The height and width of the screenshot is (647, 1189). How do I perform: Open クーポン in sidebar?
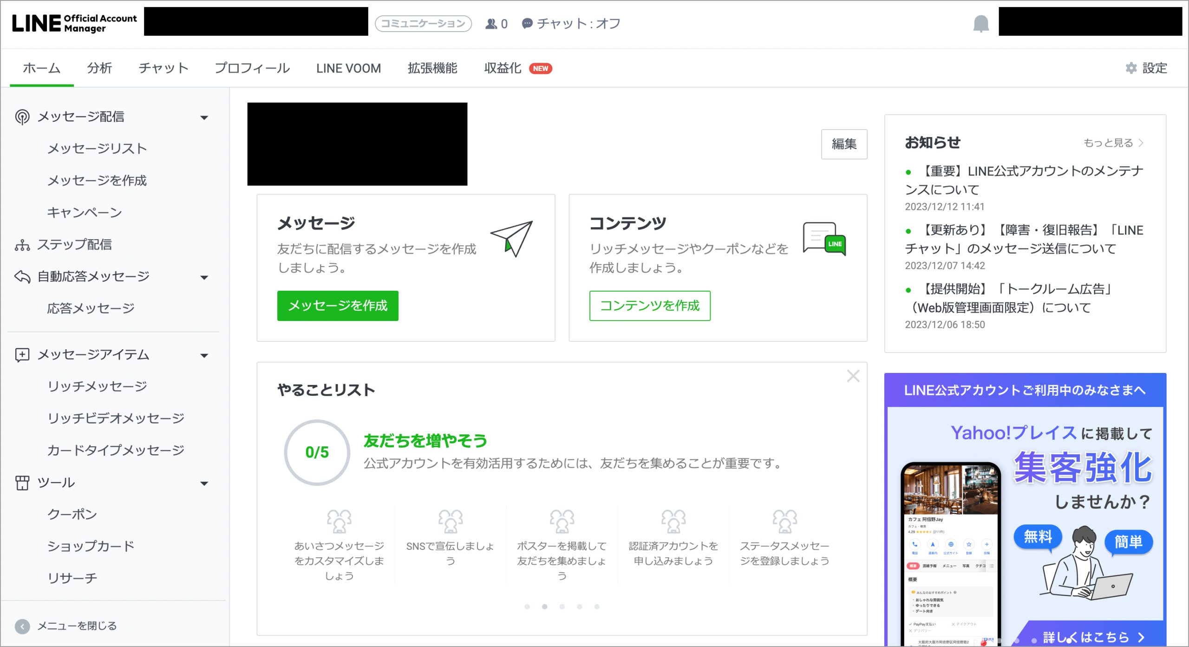72,514
